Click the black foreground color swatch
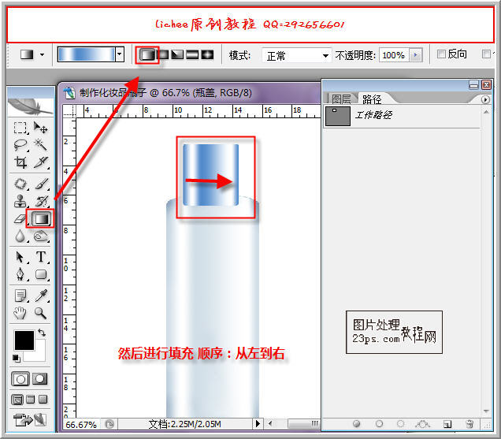This screenshot has height=439, width=501. pyautogui.click(x=24, y=340)
